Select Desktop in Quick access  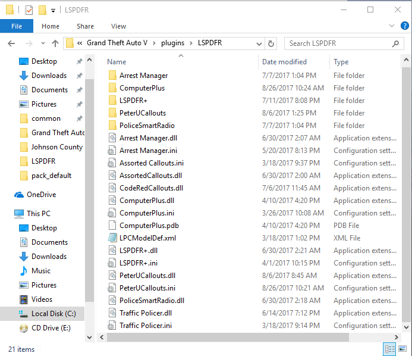pos(44,61)
